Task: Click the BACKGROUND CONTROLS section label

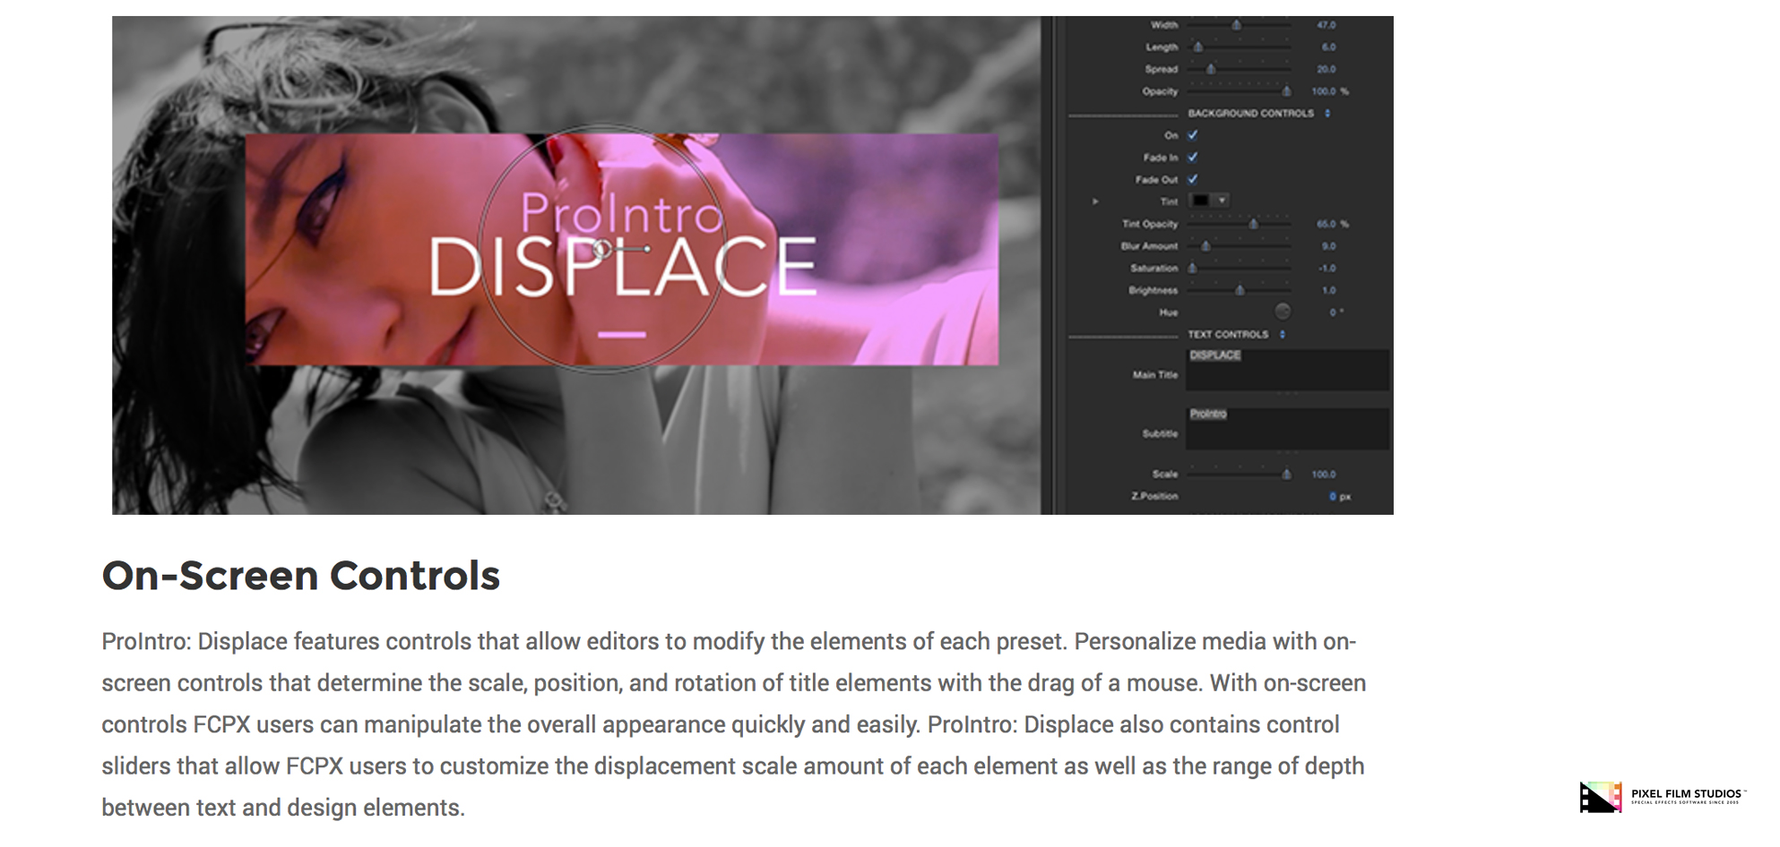Action: pyautogui.click(x=1251, y=114)
